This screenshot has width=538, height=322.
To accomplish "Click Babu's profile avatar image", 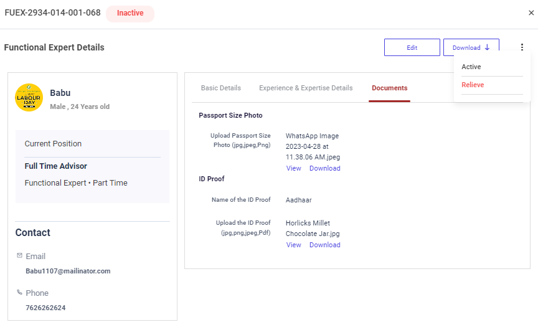I will (29, 98).
